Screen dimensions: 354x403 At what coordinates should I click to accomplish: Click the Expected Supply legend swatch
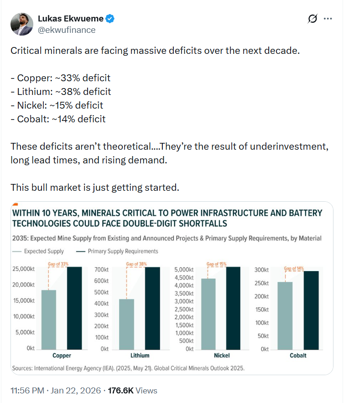point(16,251)
